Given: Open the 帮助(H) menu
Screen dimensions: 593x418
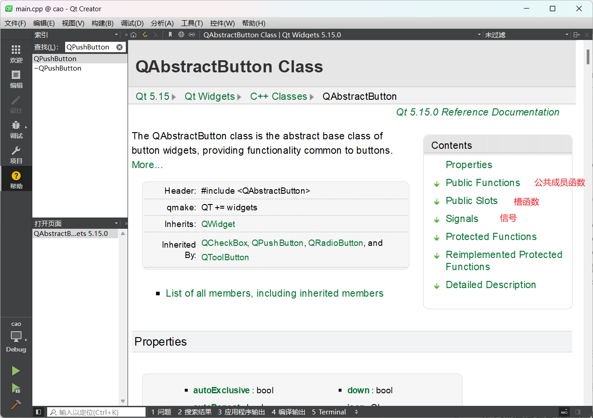Looking at the screenshot, I should pyautogui.click(x=254, y=23).
